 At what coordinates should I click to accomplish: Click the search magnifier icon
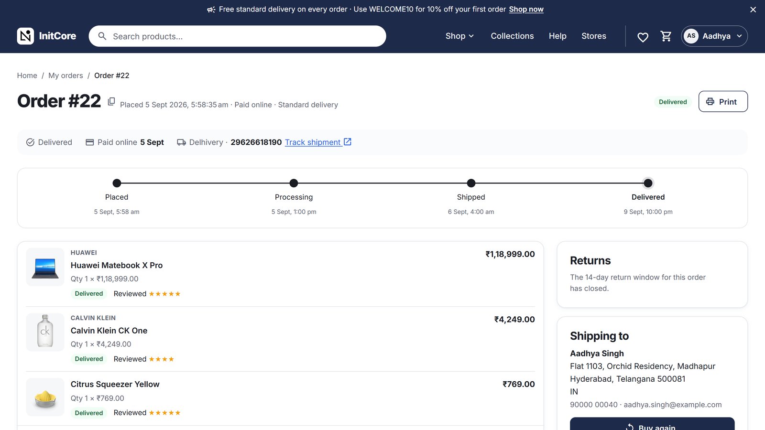(102, 36)
